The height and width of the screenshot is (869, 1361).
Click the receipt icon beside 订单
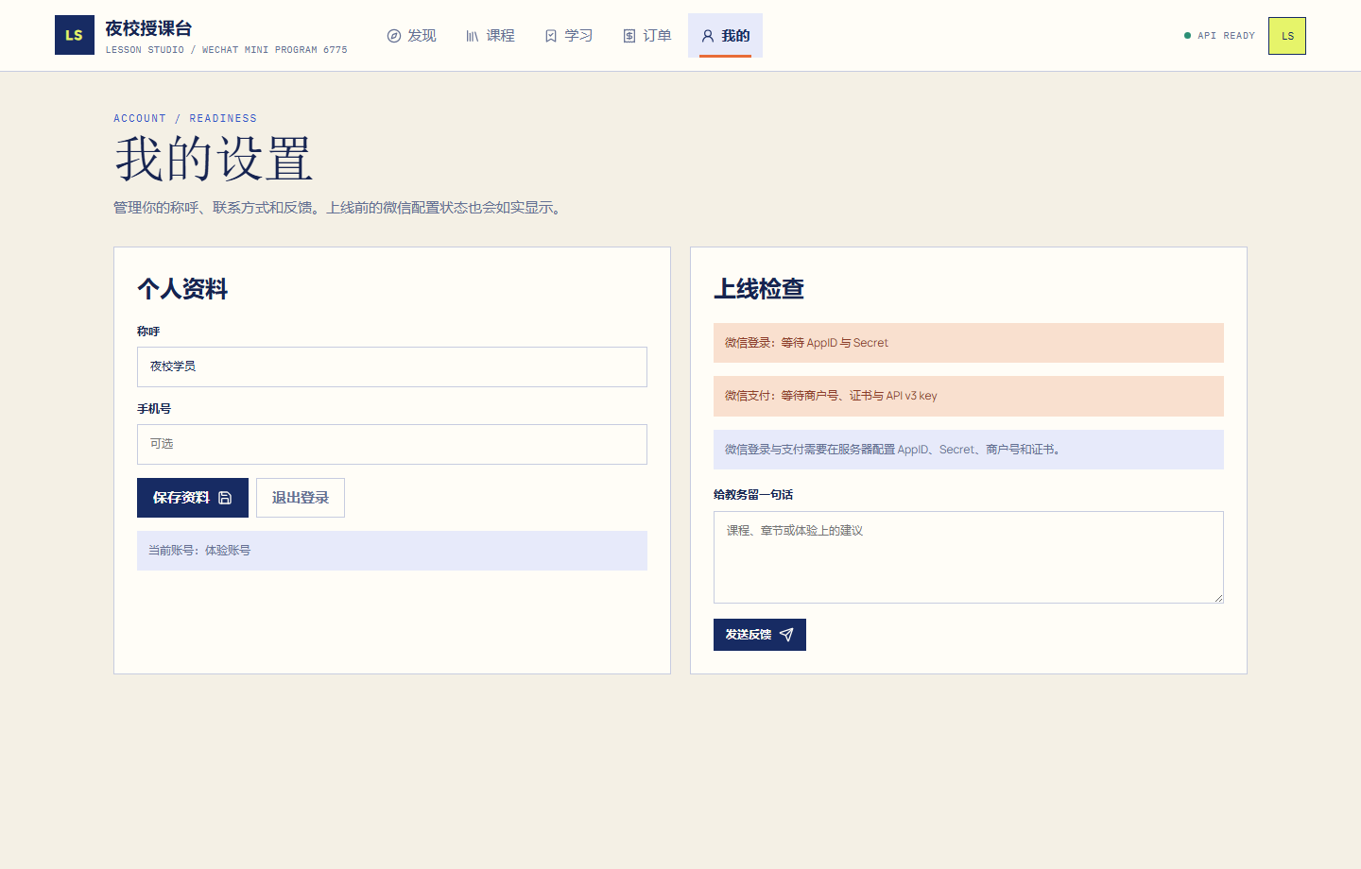629,36
